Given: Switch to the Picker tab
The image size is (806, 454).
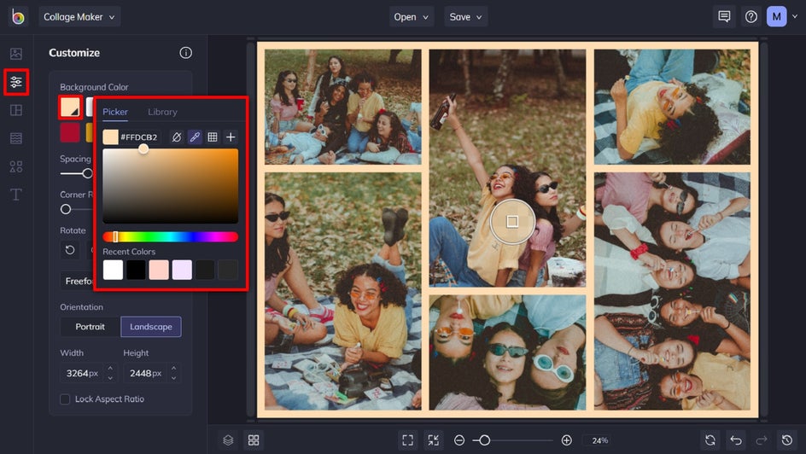Looking at the screenshot, I should 115,112.
